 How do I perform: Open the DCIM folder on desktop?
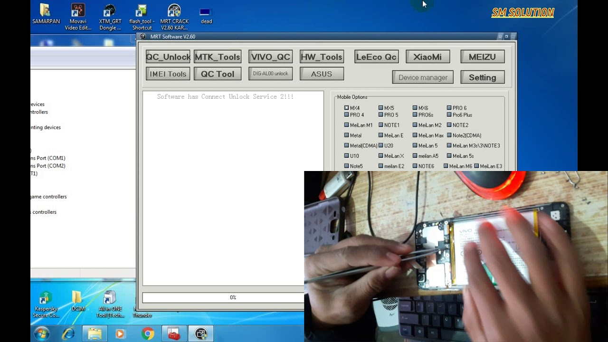pyautogui.click(x=78, y=301)
